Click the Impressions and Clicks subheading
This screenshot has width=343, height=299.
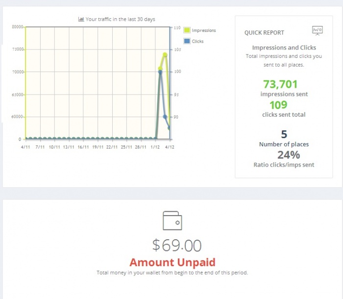click(284, 48)
